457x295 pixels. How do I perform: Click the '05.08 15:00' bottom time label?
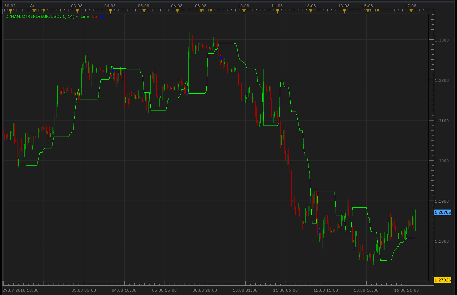(x=164, y=290)
